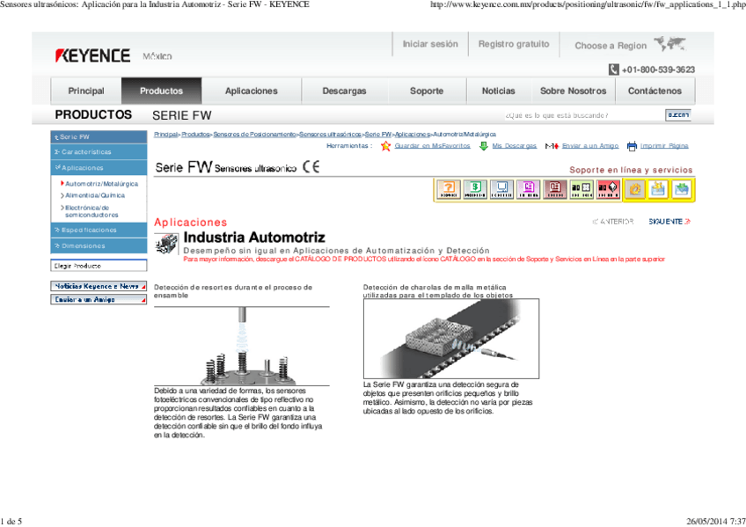Click the red 3D CAD data icon

(x=608, y=189)
